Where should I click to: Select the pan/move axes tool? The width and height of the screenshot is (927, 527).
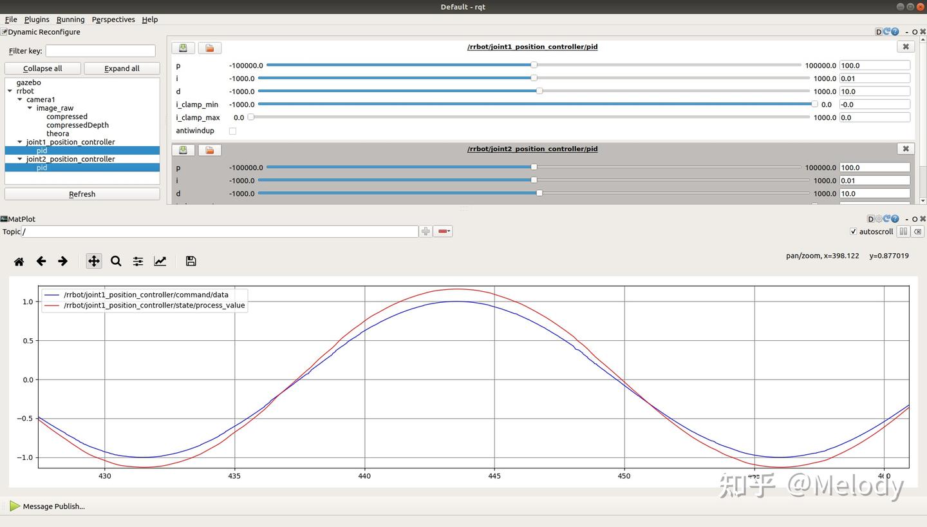pyautogui.click(x=94, y=261)
